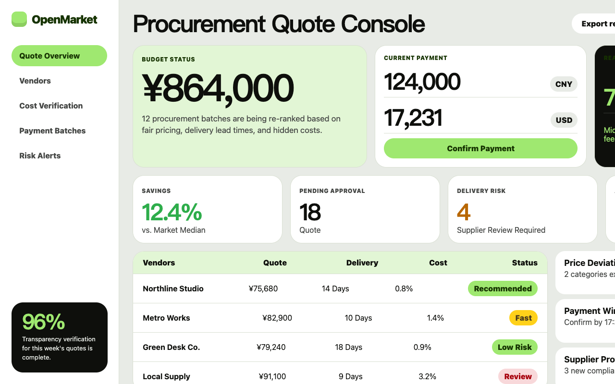Click the ¥75,680 quote value
The image size is (615, 384).
(263, 288)
